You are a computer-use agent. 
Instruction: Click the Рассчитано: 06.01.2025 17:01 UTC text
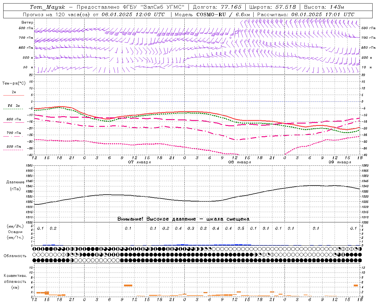tap(306, 14)
